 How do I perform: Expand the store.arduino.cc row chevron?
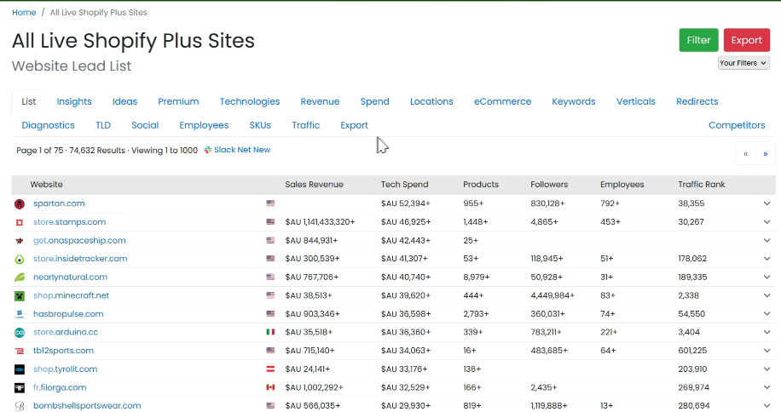pos(767,332)
